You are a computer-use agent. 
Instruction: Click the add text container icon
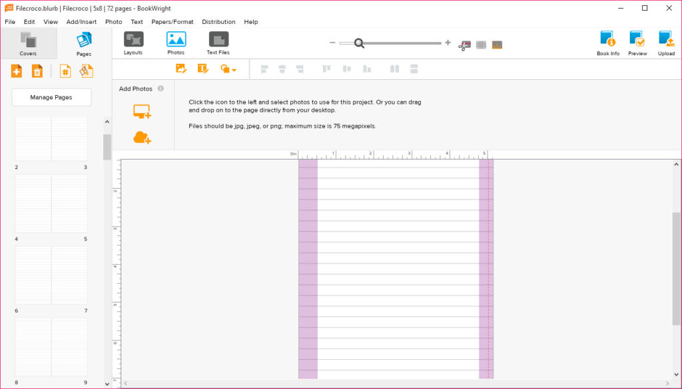click(x=202, y=68)
